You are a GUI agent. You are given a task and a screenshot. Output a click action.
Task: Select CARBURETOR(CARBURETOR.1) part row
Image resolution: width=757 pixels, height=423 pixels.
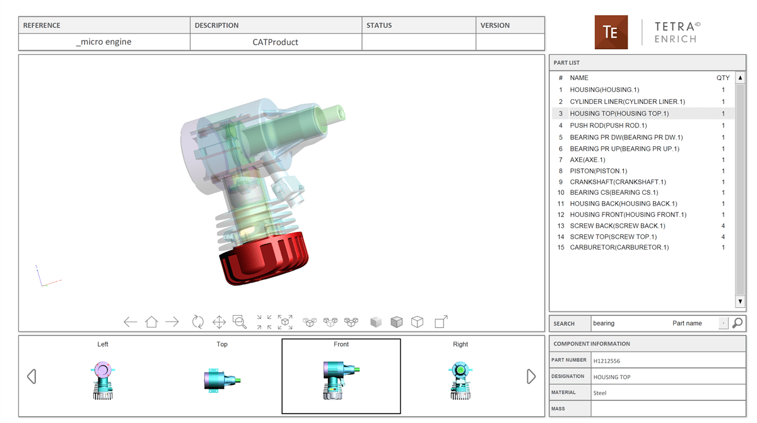pyautogui.click(x=643, y=248)
